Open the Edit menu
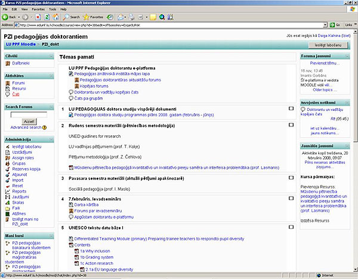Screen dimensions: 358x279 (14, 10)
